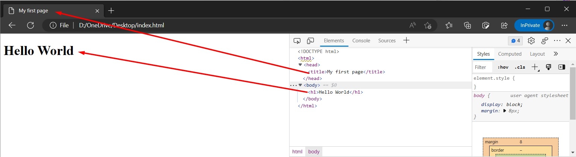
Task: Switch to the Console tab
Action: click(x=361, y=41)
